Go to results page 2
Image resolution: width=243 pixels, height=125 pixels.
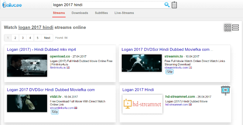tap(15, 38)
